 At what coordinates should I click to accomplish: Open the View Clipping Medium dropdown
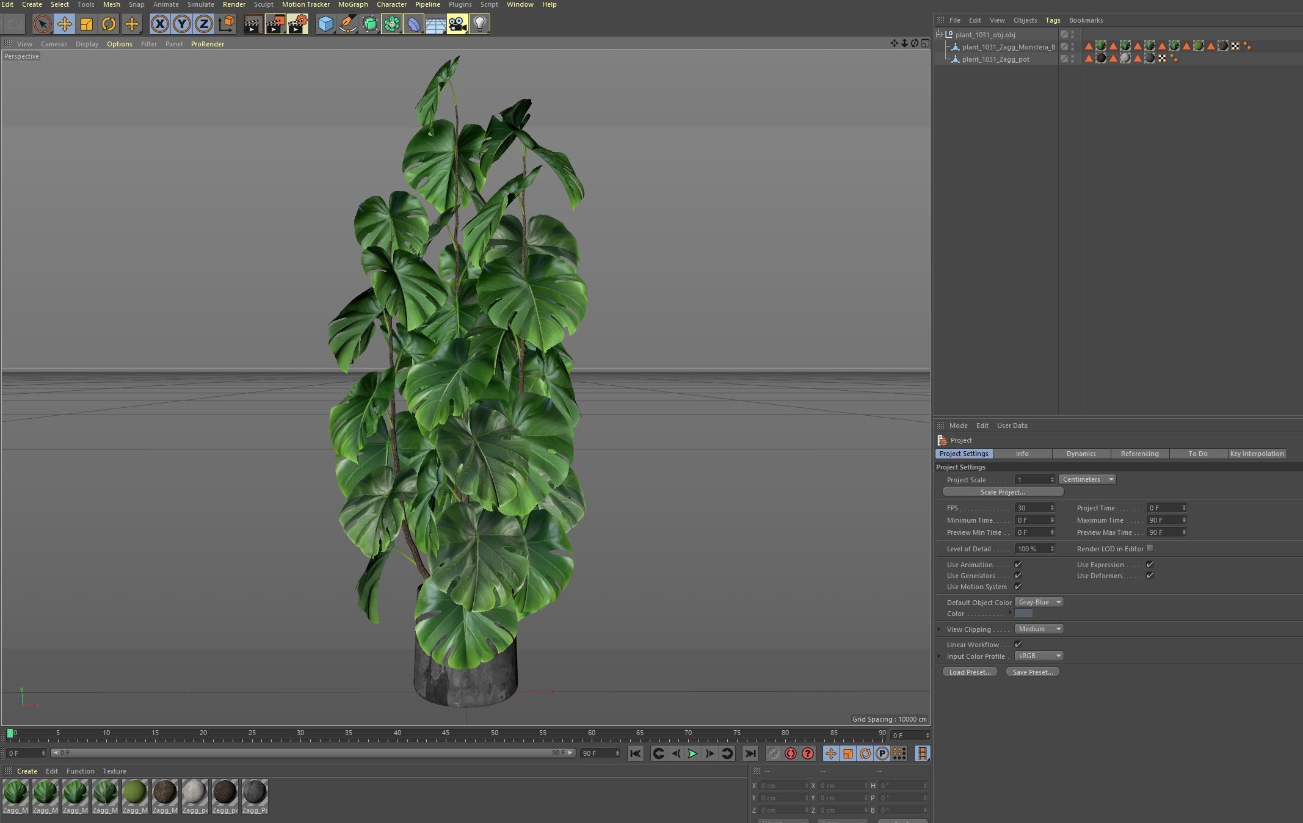coord(1039,629)
